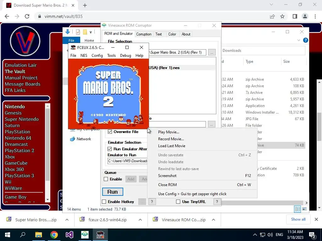This screenshot has height=241, width=322.
Task: Click the Chrome forward arrow icon
Action: pos(17,16)
